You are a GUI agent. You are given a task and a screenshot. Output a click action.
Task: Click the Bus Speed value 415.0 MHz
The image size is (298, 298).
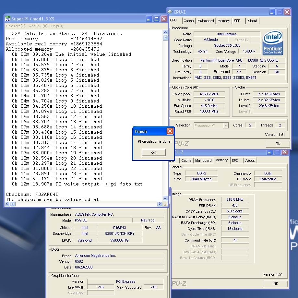(209, 106)
